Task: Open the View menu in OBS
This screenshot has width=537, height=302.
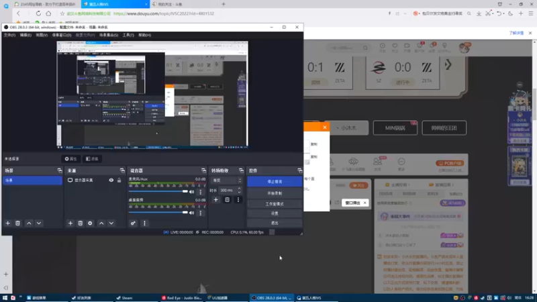Action: [x=42, y=35]
